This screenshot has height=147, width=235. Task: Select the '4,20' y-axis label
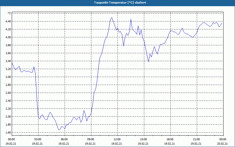[8, 29]
